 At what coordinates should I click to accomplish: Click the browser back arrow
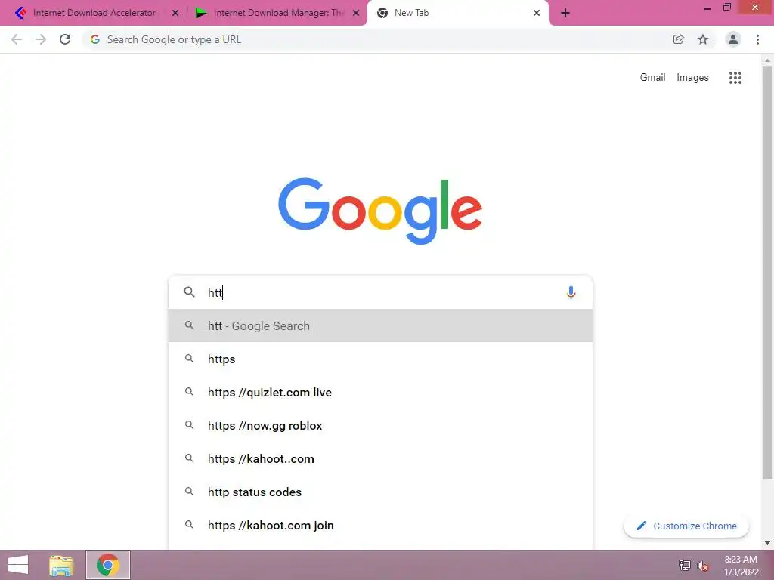pos(17,39)
